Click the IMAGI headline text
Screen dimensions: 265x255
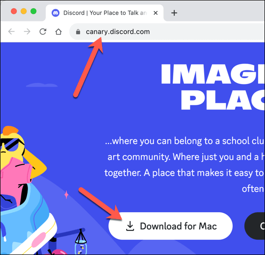(x=213, y=74)
